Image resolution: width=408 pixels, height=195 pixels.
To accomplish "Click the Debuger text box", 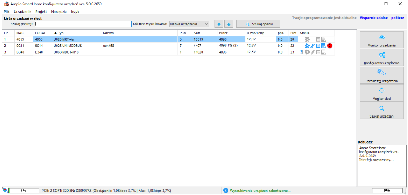I will coord(382,165).
